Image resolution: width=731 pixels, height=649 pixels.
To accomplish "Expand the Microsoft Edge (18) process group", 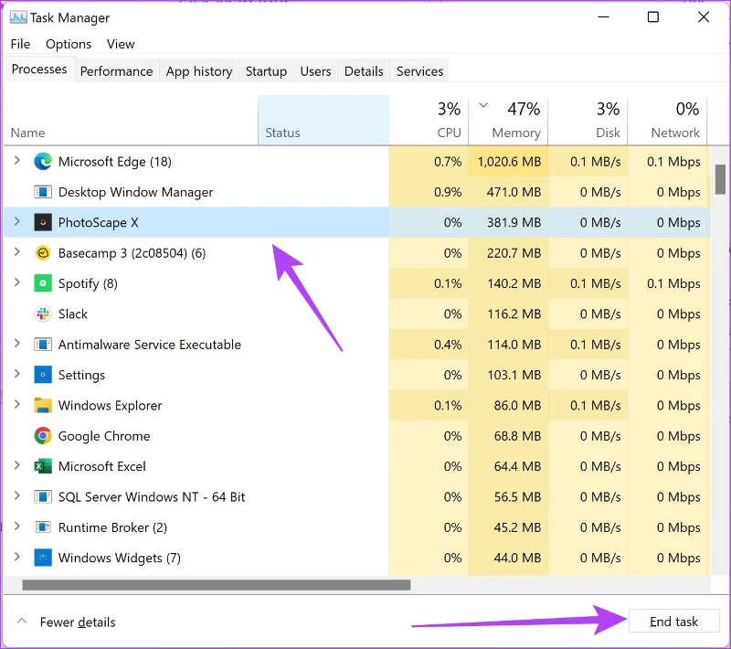I will [17, 161].
